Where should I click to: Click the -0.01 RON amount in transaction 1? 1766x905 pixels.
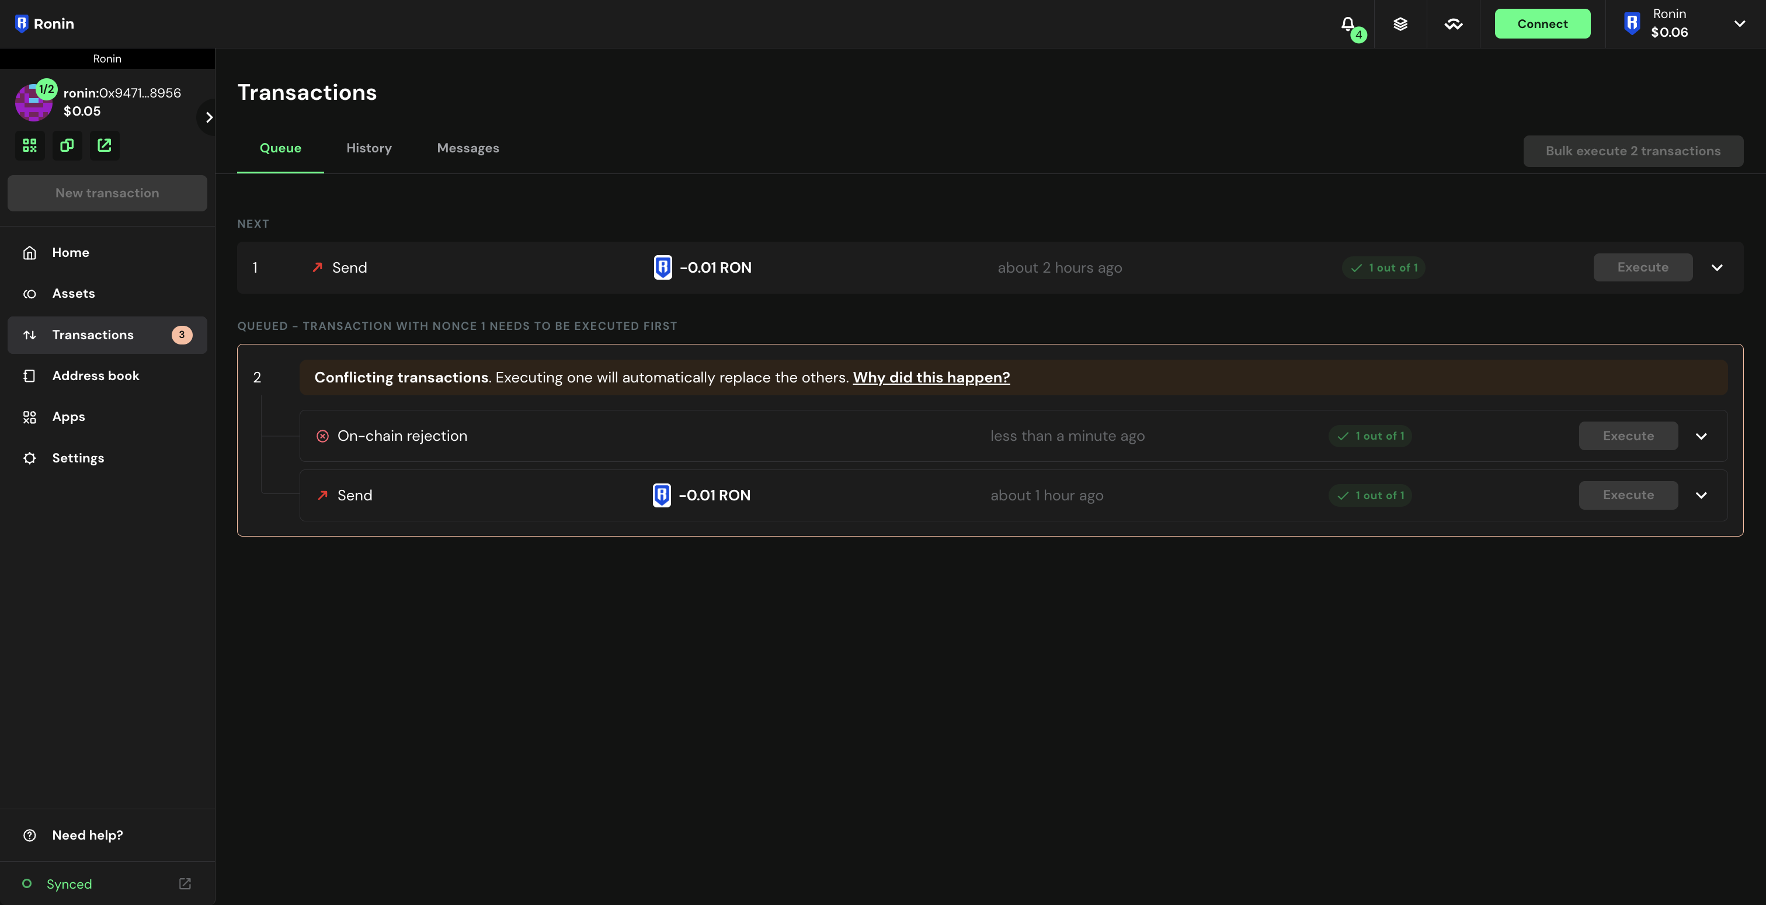(x=715, y=267)
